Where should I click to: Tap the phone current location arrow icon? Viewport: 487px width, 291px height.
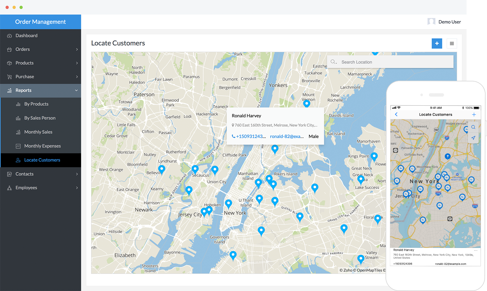473,138
